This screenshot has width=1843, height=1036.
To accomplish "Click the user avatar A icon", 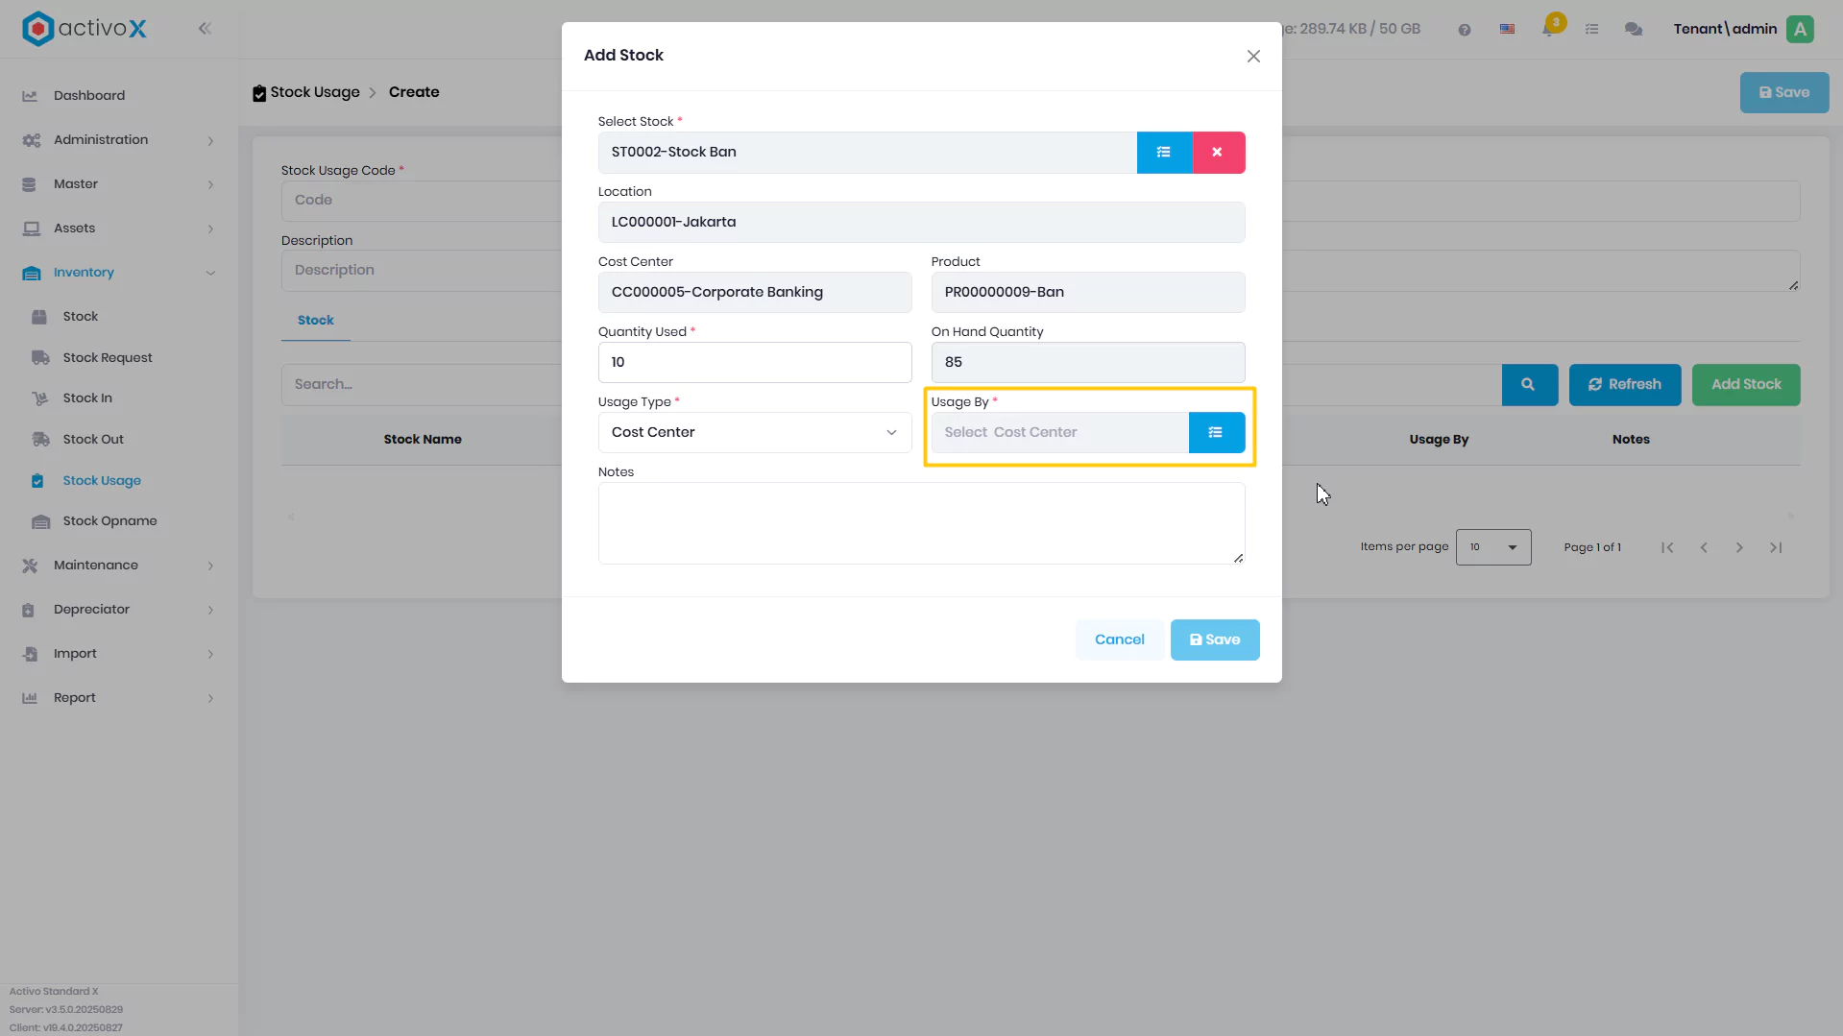I will click(1801, 30).
